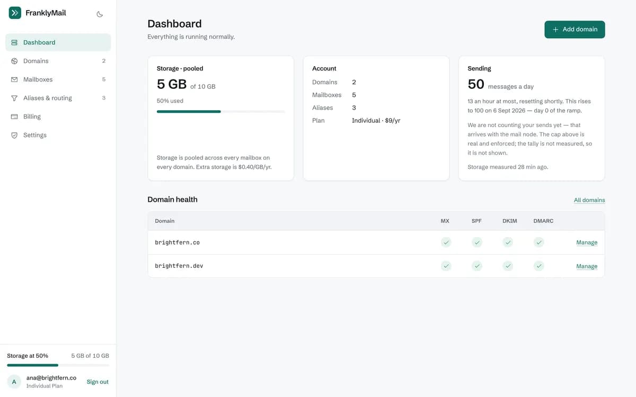Open the Domains section
Viewport: 636px width, 397px height.
point(58,61)
